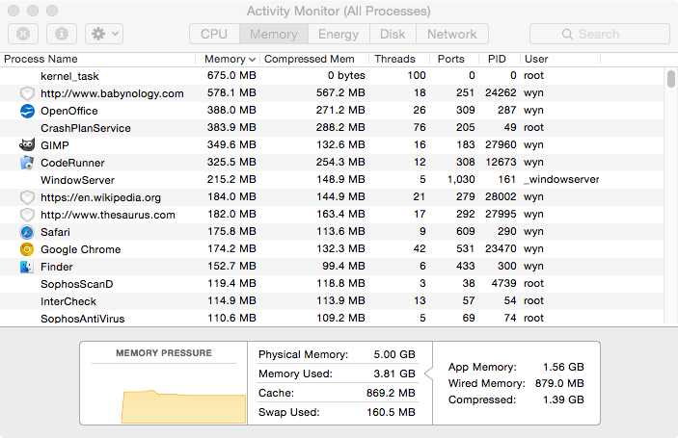Open the process info (i) button

(x=62, y=34)
